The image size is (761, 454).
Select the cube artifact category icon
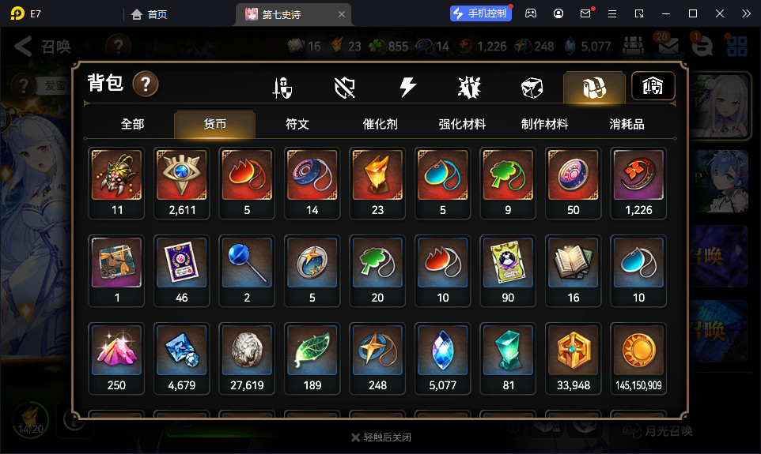[532, 88]
